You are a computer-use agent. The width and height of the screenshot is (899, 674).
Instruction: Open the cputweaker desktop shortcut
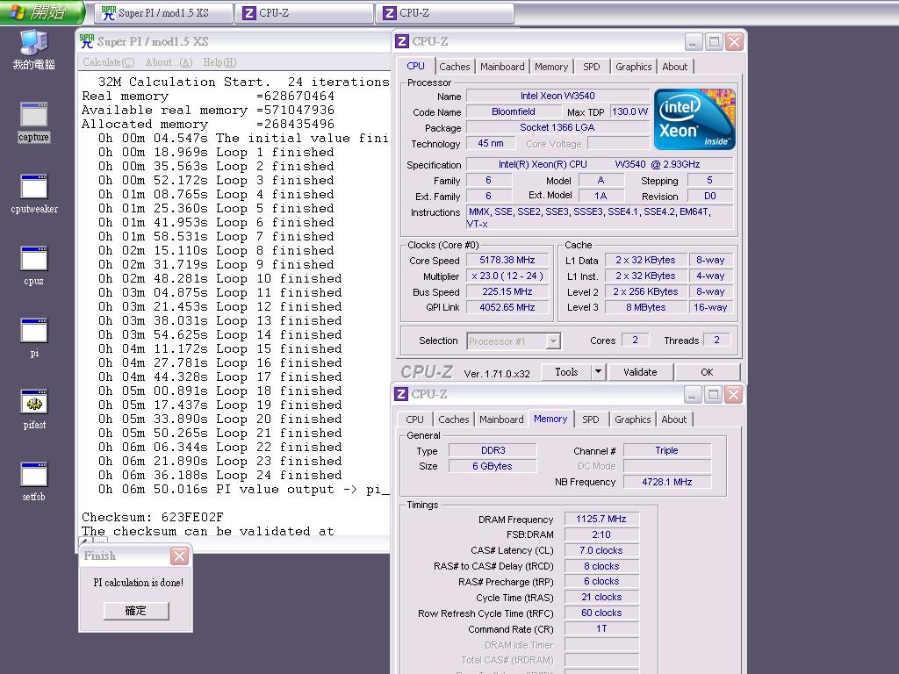tap(34, 194)
